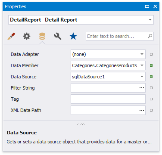Select the Filter String property label
The width and height of the screenshot is (162, 155).
click(x=23, y=88)
